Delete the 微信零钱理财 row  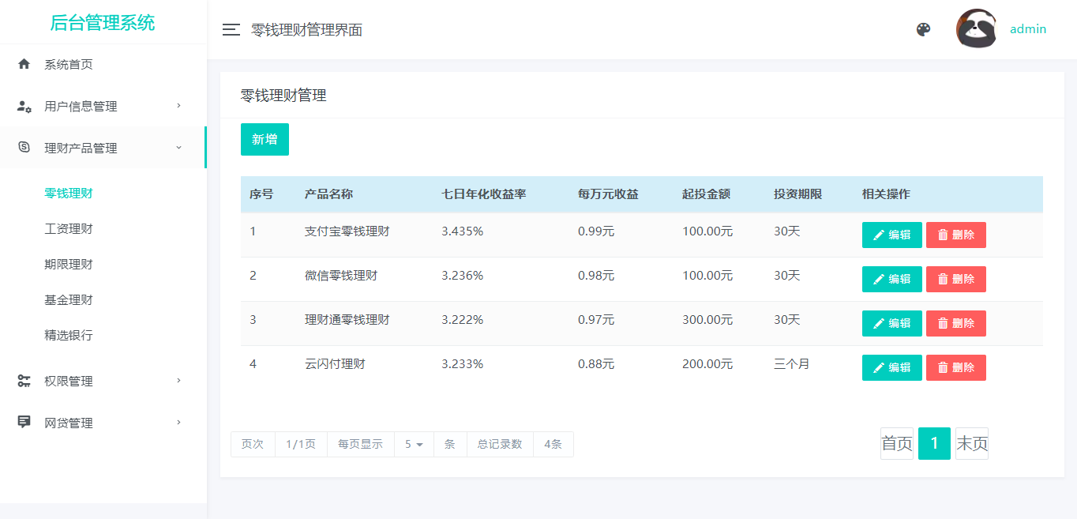955,279
